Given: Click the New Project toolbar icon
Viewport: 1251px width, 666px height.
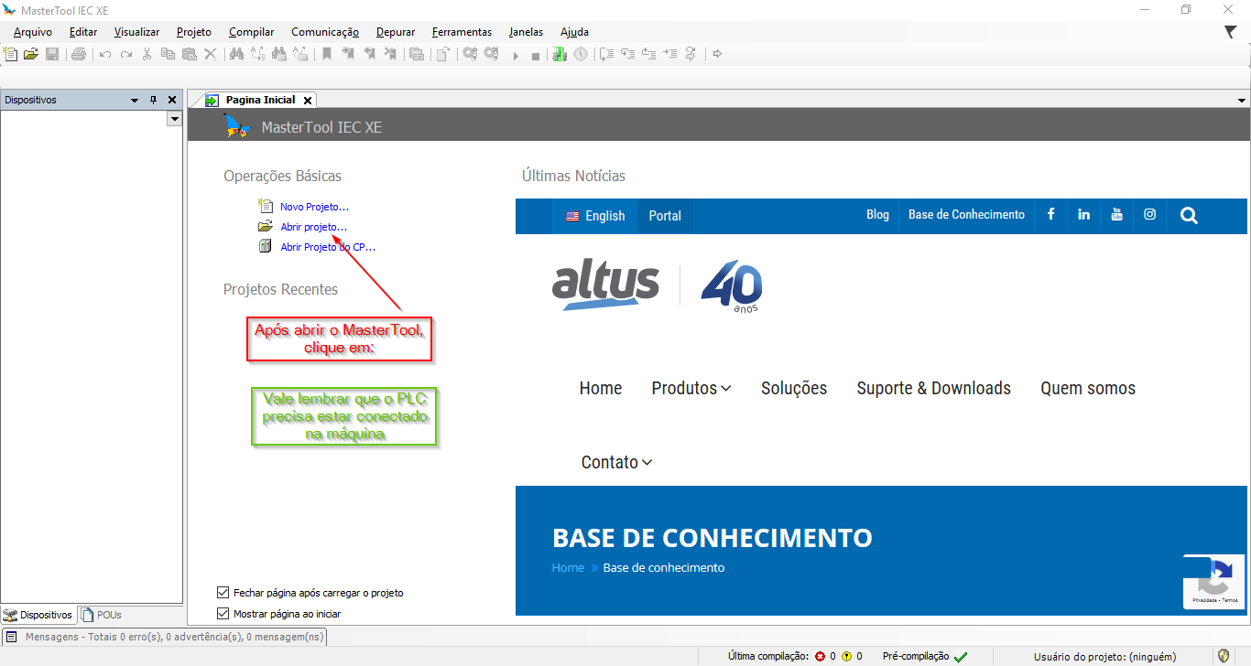Looking at the screenshot, I should (x=11, y=54).
